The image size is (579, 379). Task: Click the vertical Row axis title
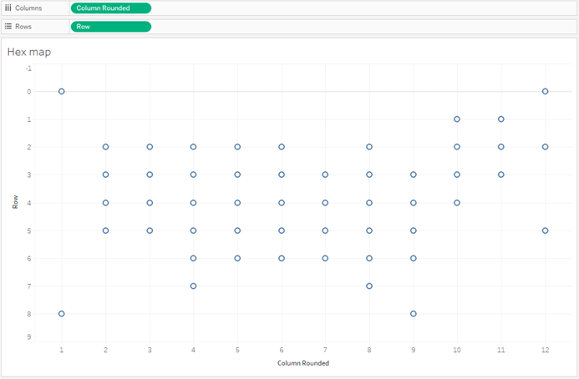point(15,203)
